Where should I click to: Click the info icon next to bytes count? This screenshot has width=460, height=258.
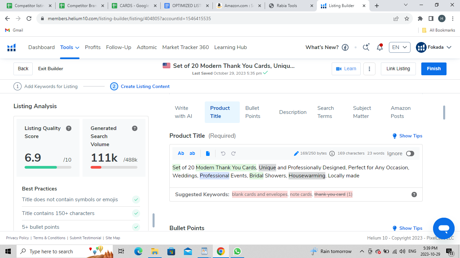tap(332, 154)
